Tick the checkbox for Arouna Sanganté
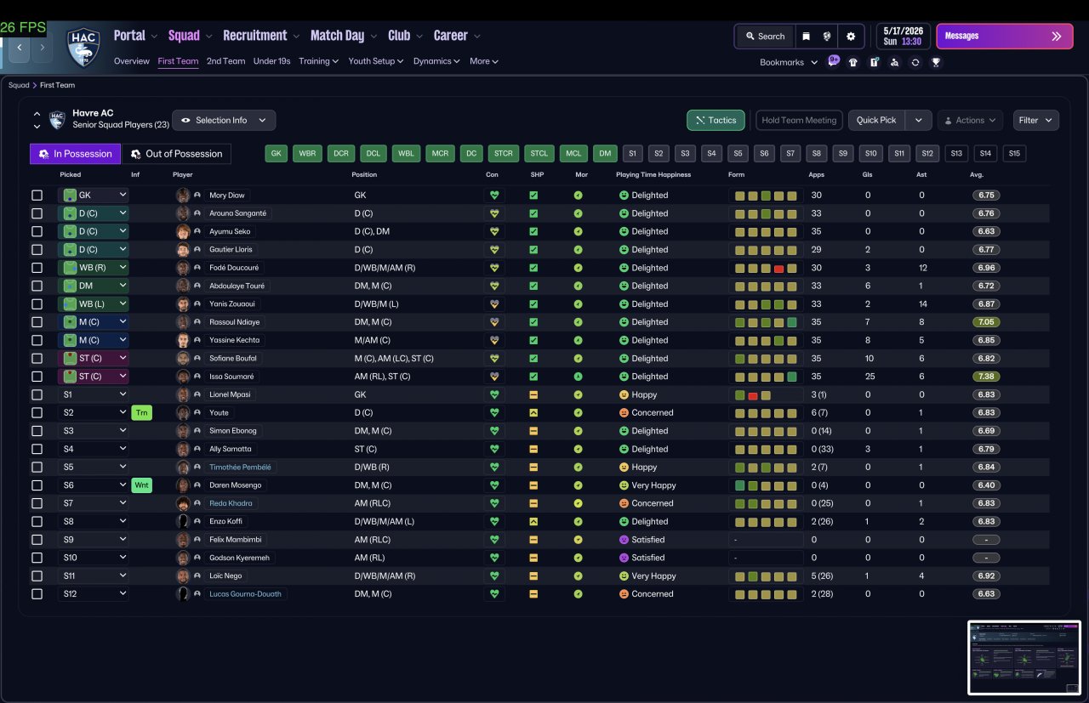 (x=37, y=213)
